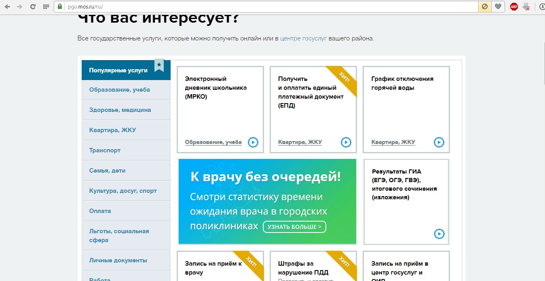This screenshot has width=545, height=281.
Task: Click play arrow on ЕПД card
Action: click(346, 142)
